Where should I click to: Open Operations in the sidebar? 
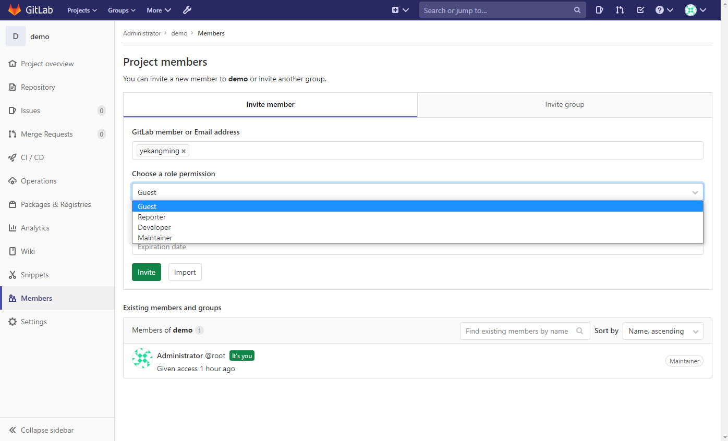tap(38, 181)
